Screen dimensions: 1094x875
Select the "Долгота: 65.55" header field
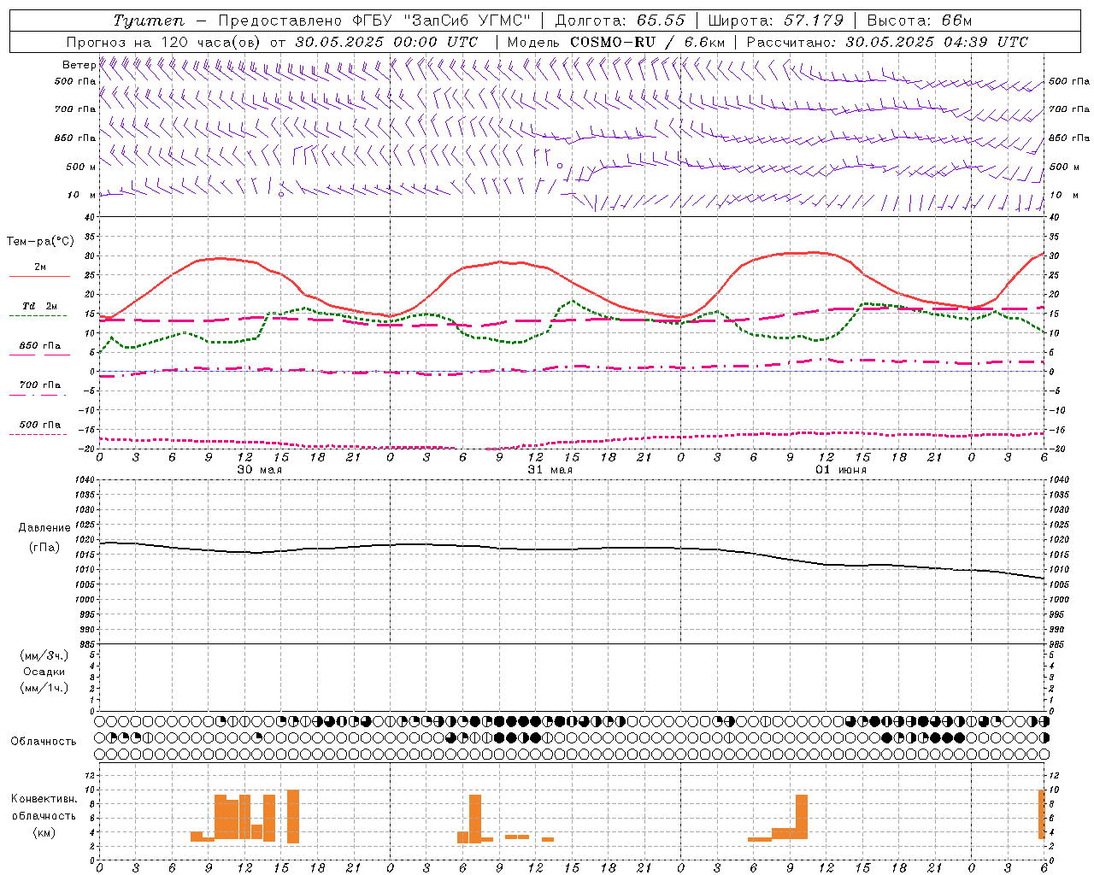click(620, 21)
